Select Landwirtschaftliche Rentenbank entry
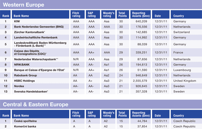Viewport: 202px width, 129px height. pyautogui.click(x=36, y=38)
